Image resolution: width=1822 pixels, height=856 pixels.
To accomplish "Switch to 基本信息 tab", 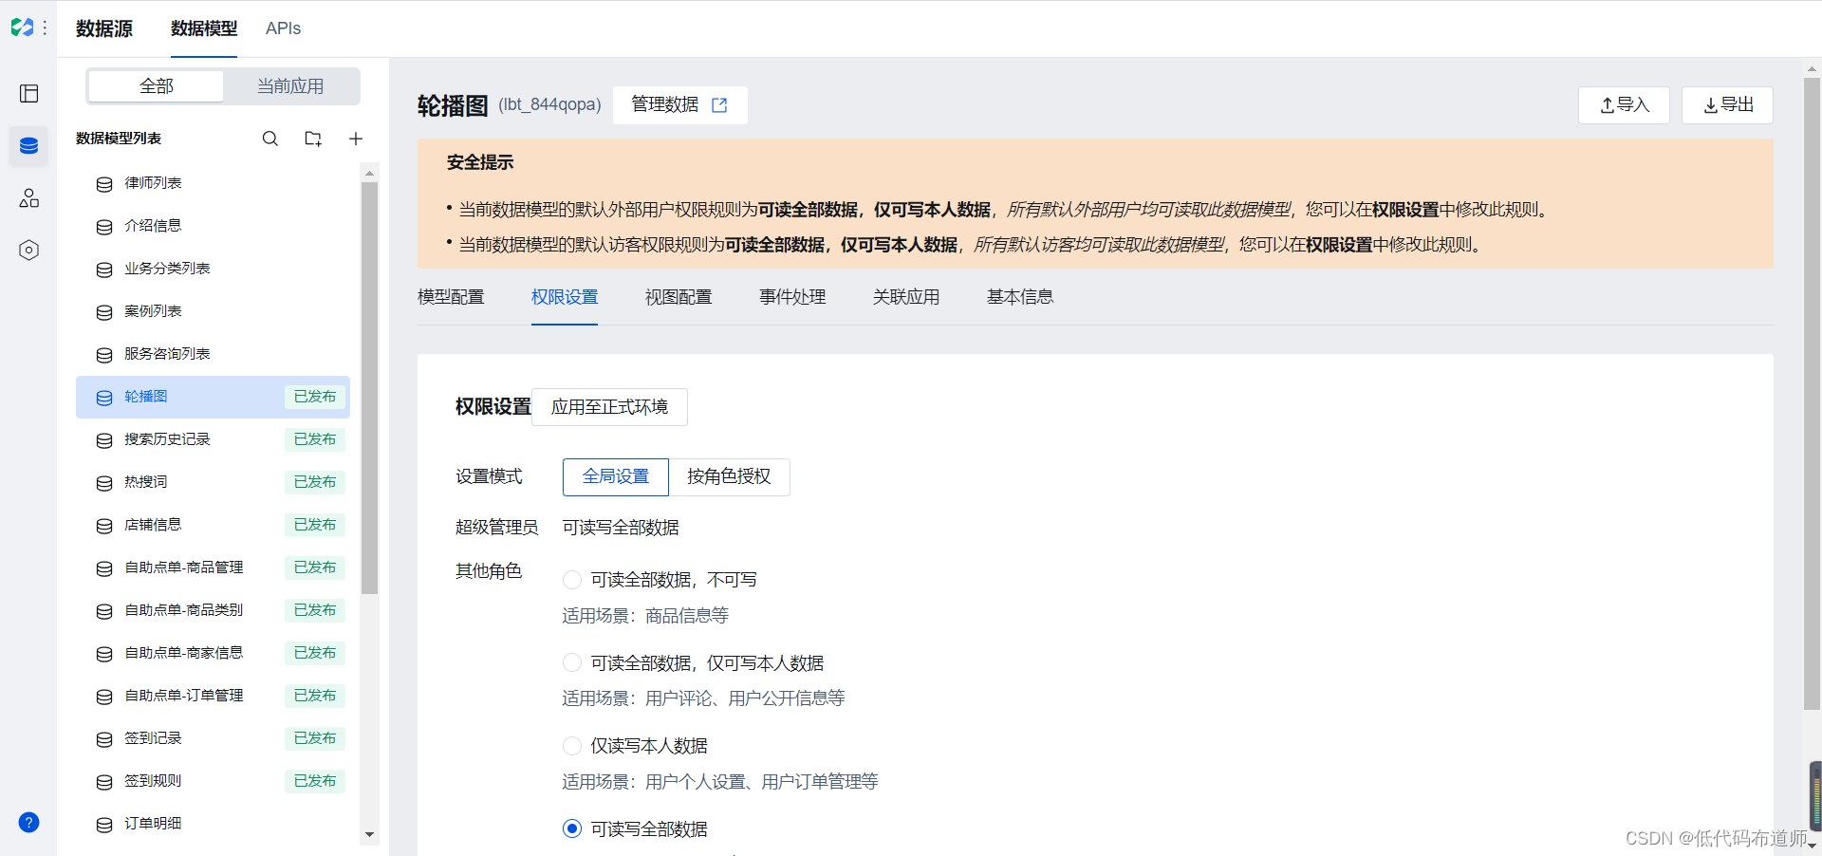I will tap(1020, 297).
